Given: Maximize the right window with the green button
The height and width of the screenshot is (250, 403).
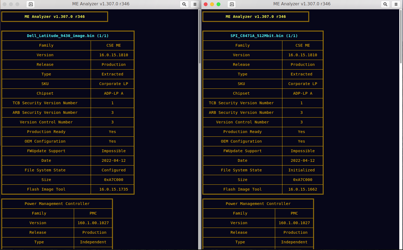Looking at the screenshot, I should click(x=218, y=4).
